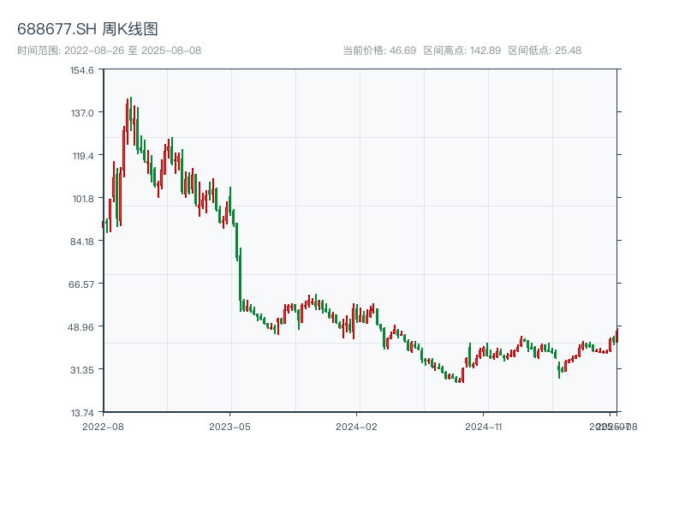Image resolution: width=685 pixels, height=514 pixels.
Task: Click the 2024-11 x-axis date label
Action: [x=484, y=426]
